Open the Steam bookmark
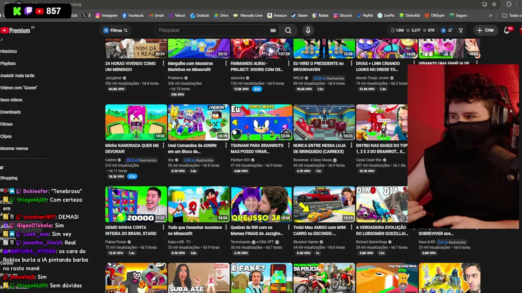This screenshot has width=522, height=293. 299,15
